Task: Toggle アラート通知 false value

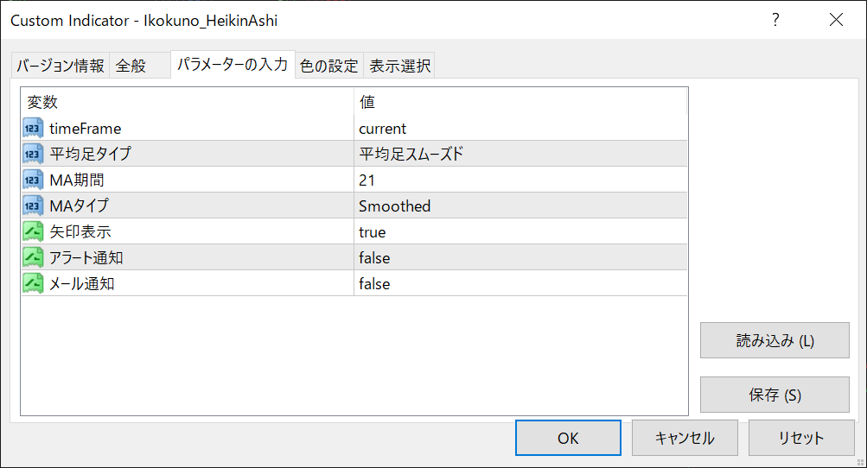Action: [374, 258]
